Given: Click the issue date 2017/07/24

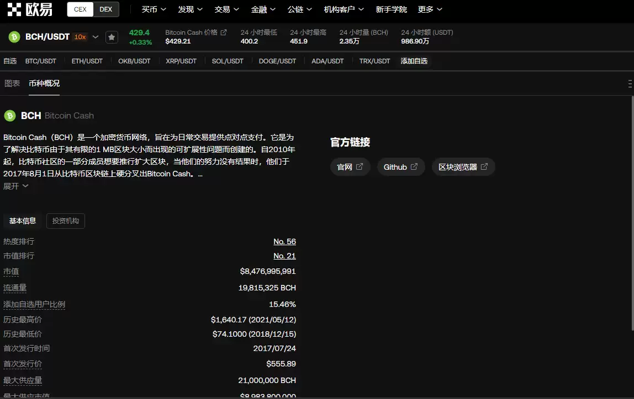Looking at the screenshot, I should click(x=274, y=348).
